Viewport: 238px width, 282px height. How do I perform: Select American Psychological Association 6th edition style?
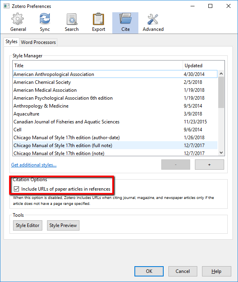click(x=115, y=98)
